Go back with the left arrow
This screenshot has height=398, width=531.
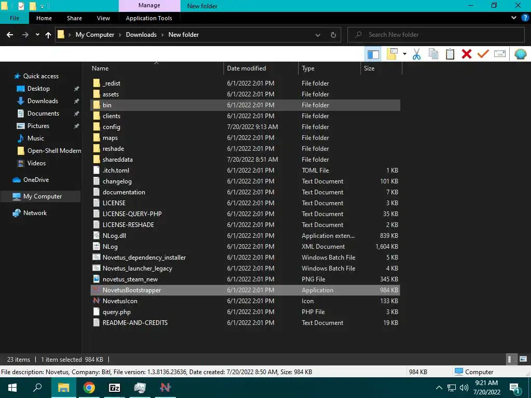(10, 35)
